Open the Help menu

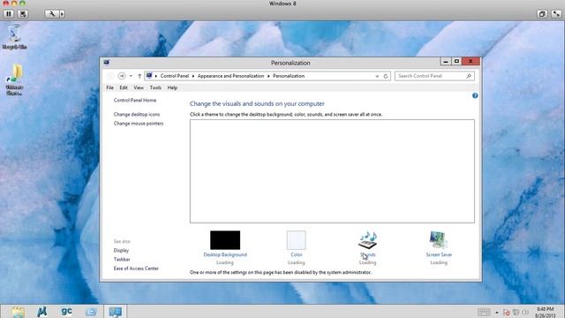point(172,87)
